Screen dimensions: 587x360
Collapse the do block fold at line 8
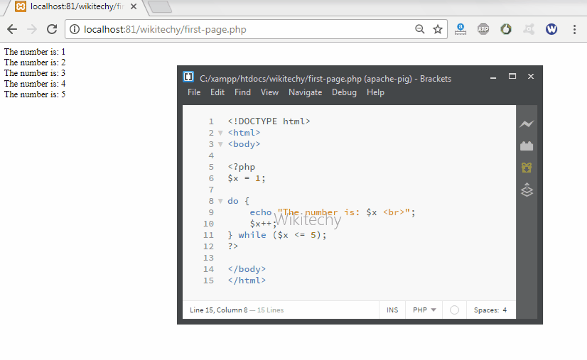click(x=220, y=201)
